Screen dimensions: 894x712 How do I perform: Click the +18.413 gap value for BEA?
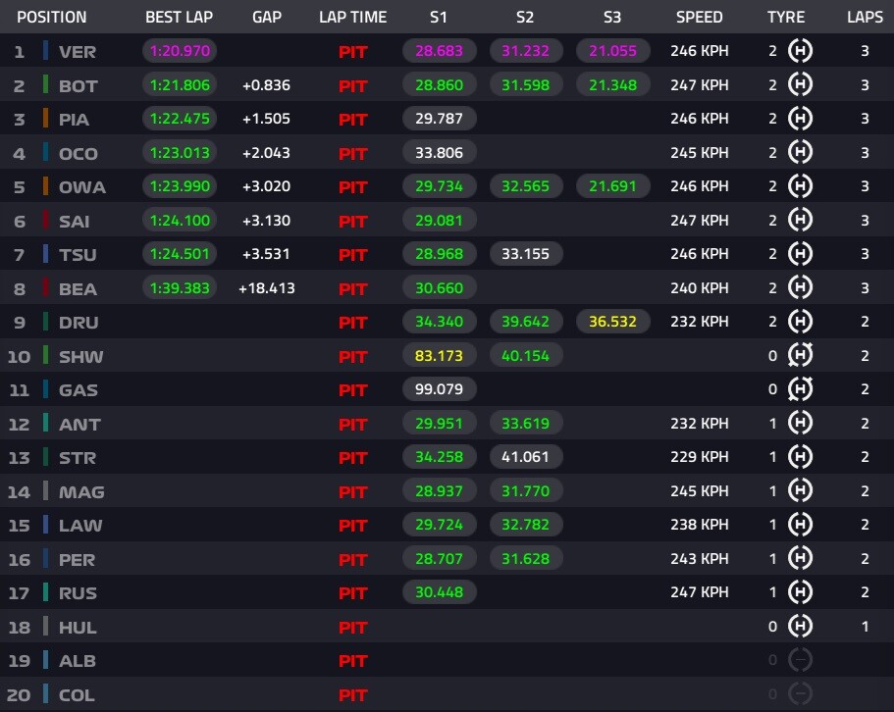coord(267,287)
